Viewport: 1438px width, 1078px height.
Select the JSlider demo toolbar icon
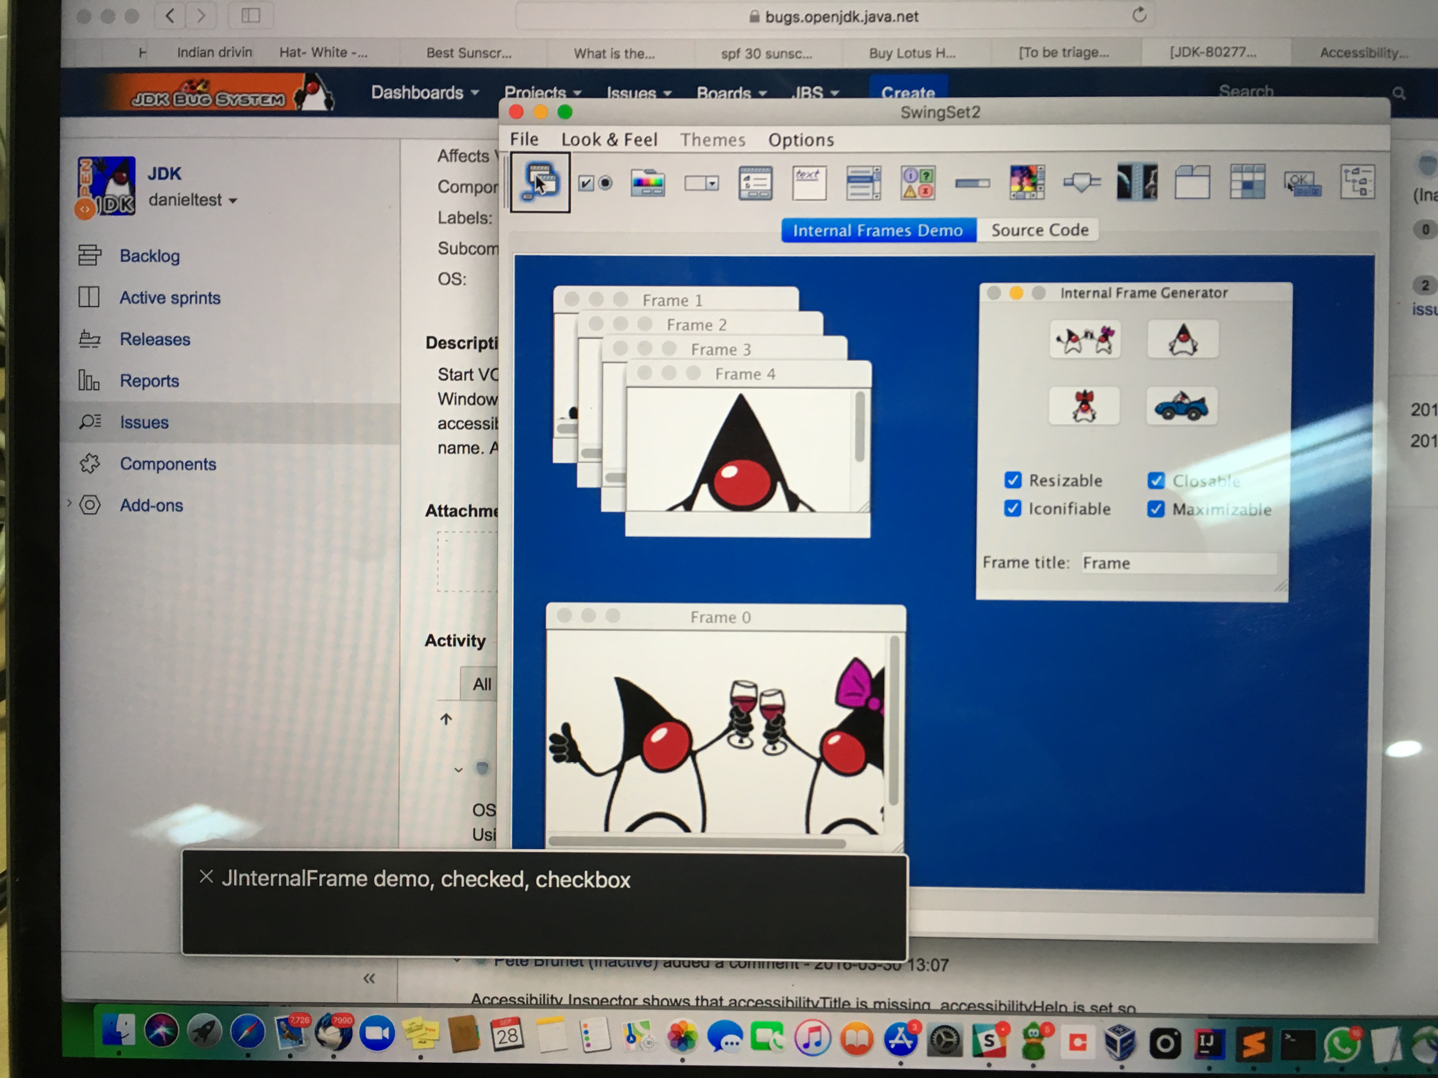[1082, 183]
